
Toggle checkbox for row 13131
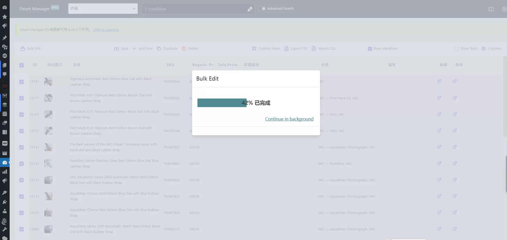pyautogui.click(x=21, y=164)
